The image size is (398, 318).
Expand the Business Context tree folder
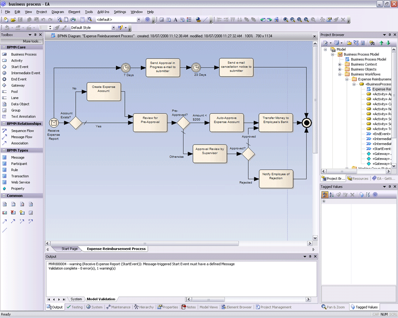340,64
